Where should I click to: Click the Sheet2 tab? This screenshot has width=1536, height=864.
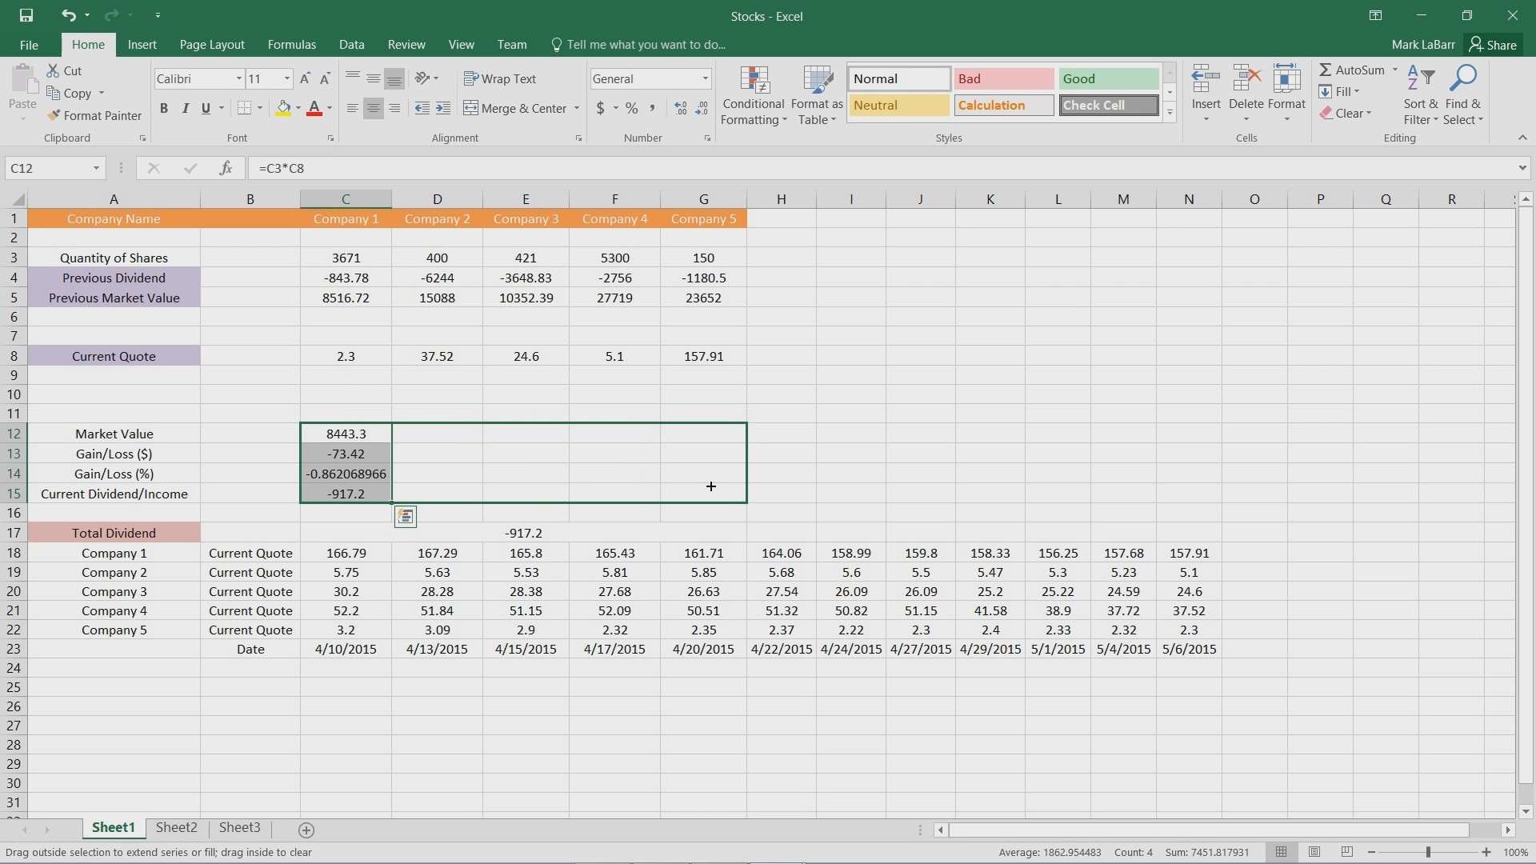coord(178,827)
